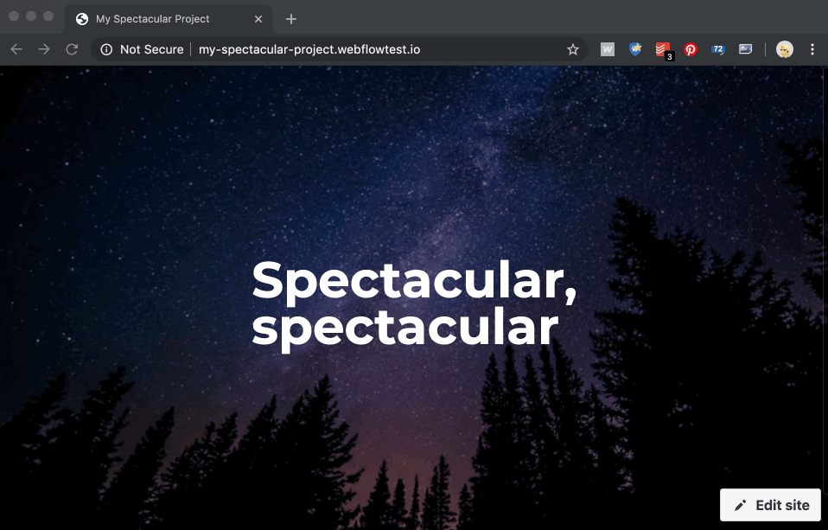Image resolution: width=828 pixels, height=530 pixels.
Task: Click the browser forward arrow
Action: 44,49
